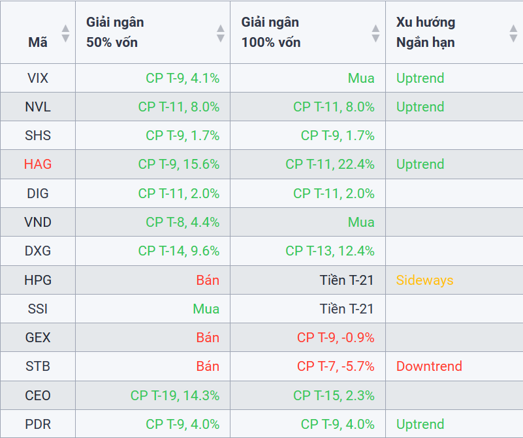Click the Giải ngân 100% vốn header label
This screenshot has width=523, height=438.
pos(271,32)
